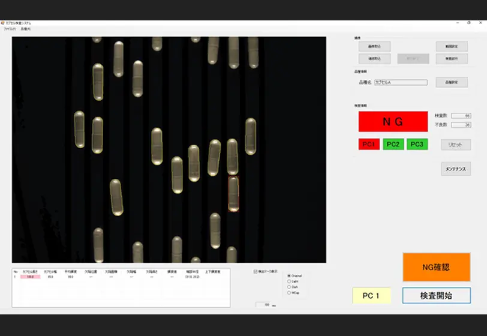Click the 品種名 text field
487x336 pixels.
point(400,83)
